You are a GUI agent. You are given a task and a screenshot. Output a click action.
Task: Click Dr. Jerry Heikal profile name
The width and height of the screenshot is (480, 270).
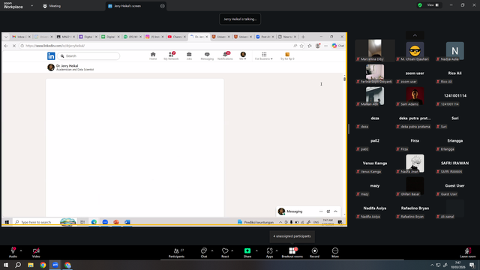pos(67,66)
